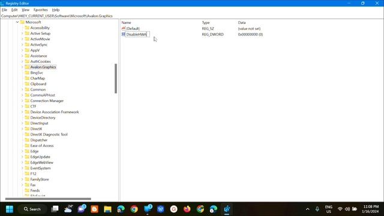Expand the Active Setup key
384x216 pixels.
22,34
